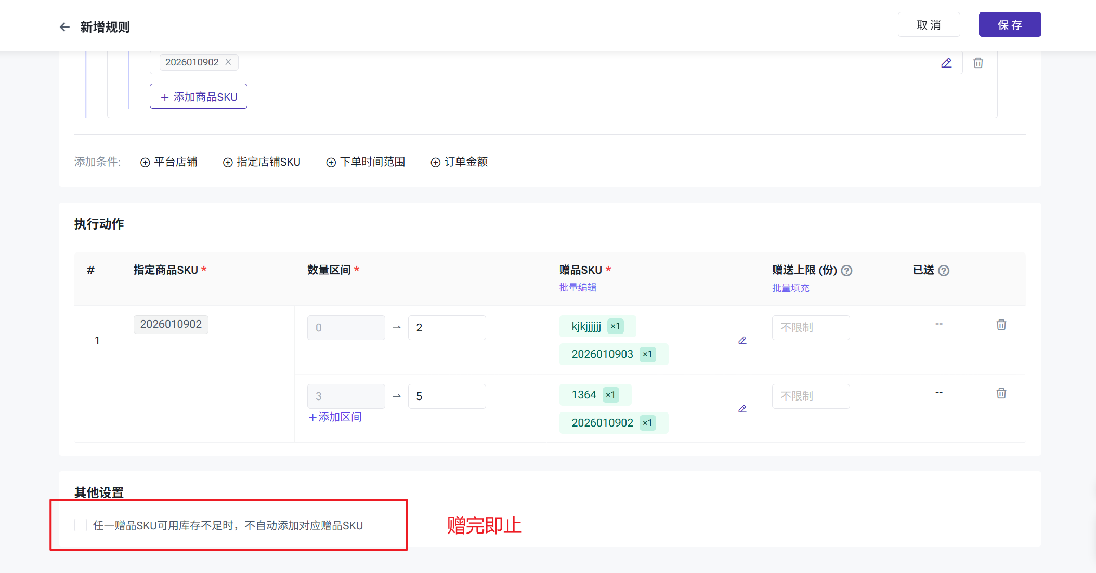This screenshot has height=573, width=1096.
Task: Click the edit pencil in SKU 2026010902 row
Action: pyautogui.click(x=946, y=63)
